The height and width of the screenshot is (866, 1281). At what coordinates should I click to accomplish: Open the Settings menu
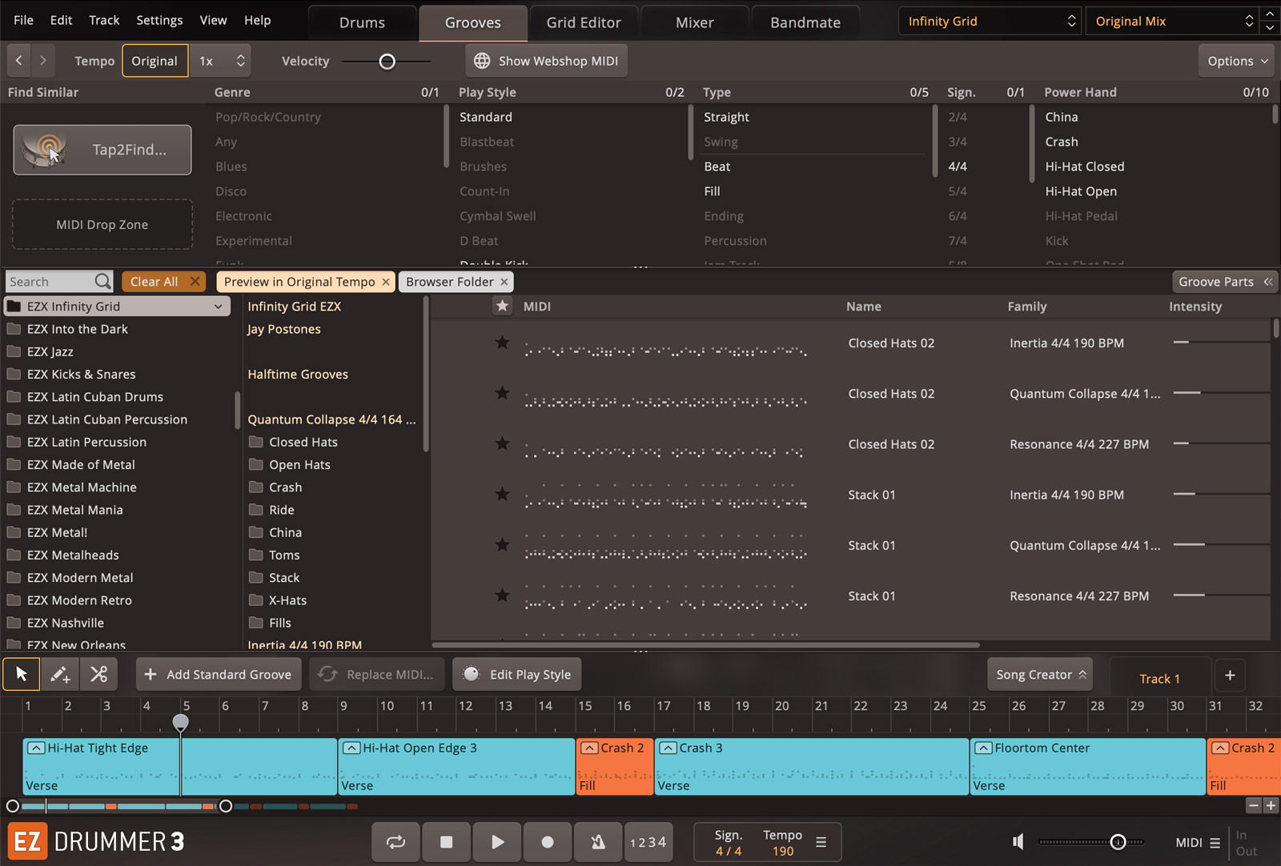(x=159, y=20)
